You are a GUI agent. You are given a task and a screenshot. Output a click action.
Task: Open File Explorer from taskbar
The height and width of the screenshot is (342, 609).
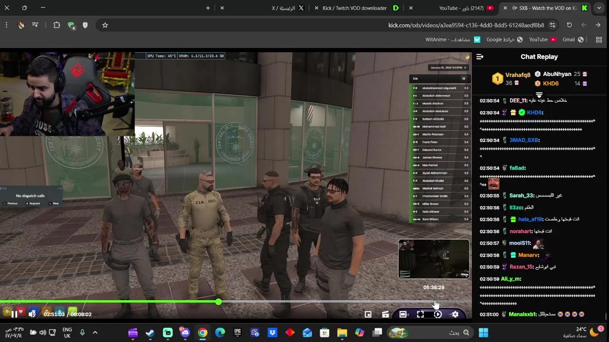tap(342, 332)
